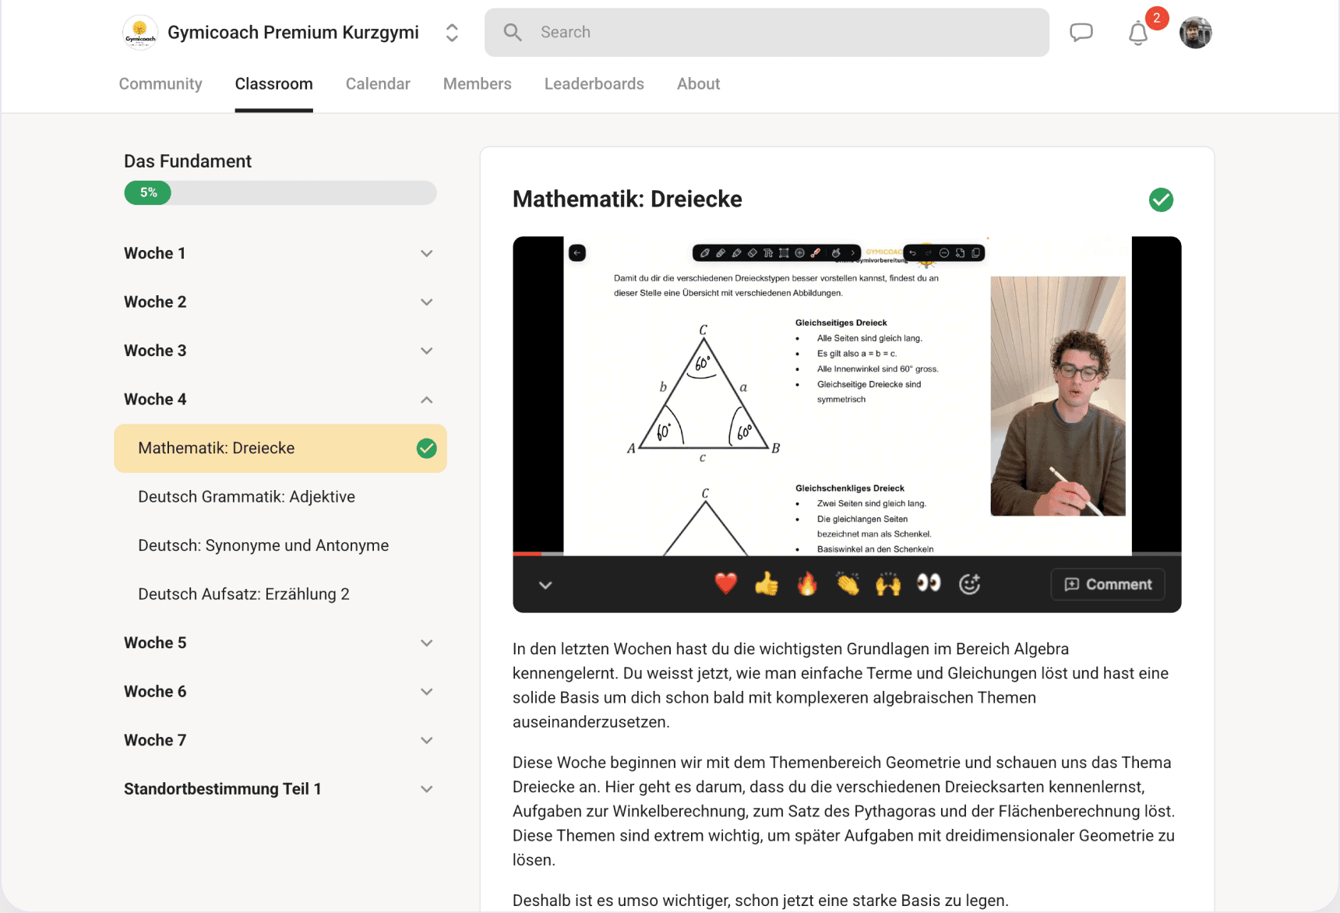Click the plus-circle tool in video toolbar
The width and height of the screenshot is (1340, 913).
click(x=799, y=253)
